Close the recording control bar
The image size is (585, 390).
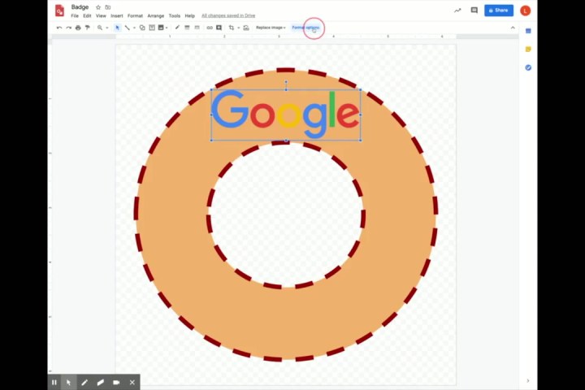(x=132, y=382)
